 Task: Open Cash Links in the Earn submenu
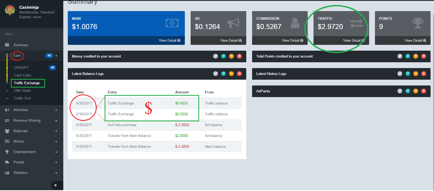tap(22, 75)
